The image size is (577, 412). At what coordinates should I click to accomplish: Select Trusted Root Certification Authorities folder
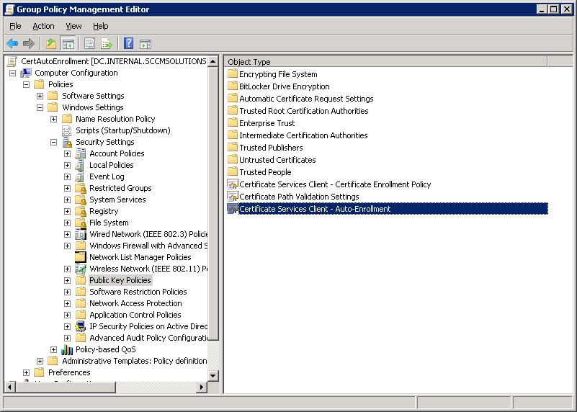303,111
